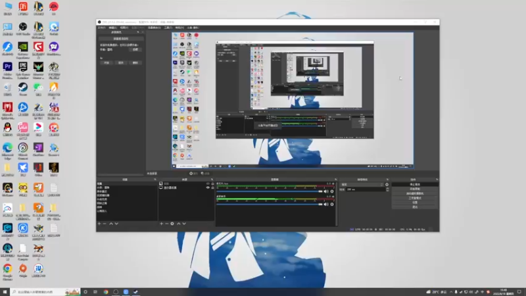The height and width of the screenshot is (296, 526).
Task: Open the Windows Start menu
Action: [5, 292]
